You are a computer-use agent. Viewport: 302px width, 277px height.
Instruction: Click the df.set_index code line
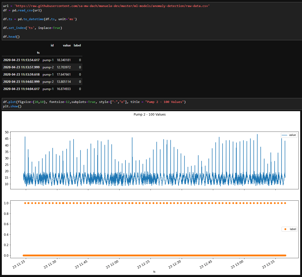pos(33,28)
